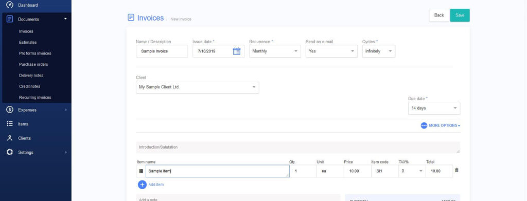Expand the Settings submenu arrow
Screen dimensions: 527x201
[66, 152]
